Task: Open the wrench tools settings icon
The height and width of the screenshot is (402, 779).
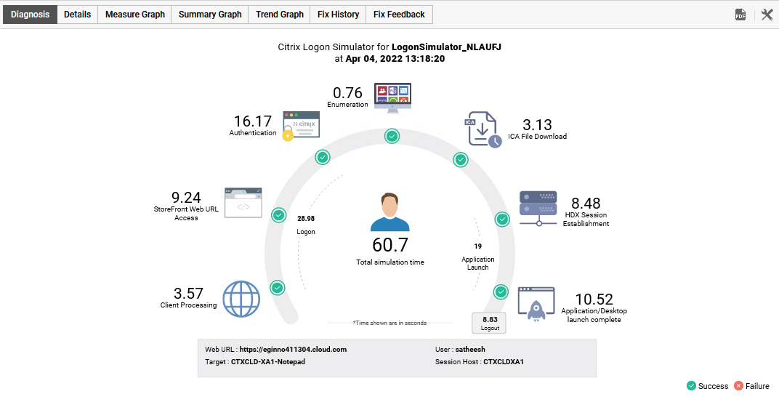Action: point(767,15)
